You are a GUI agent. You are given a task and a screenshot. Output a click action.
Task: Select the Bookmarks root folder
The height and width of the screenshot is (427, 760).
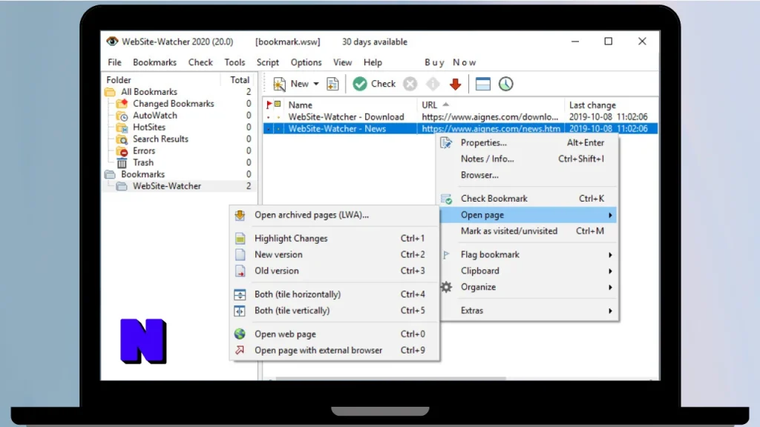pos(142,174)
